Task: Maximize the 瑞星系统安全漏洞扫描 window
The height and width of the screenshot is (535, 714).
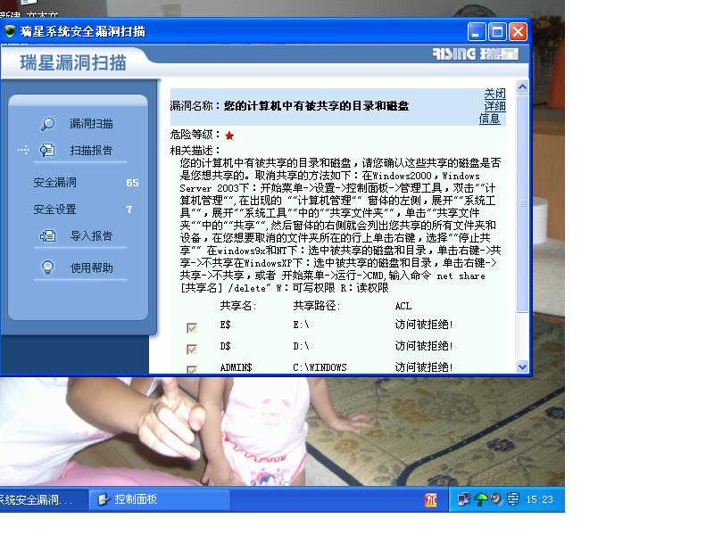Action: point(497,32)
